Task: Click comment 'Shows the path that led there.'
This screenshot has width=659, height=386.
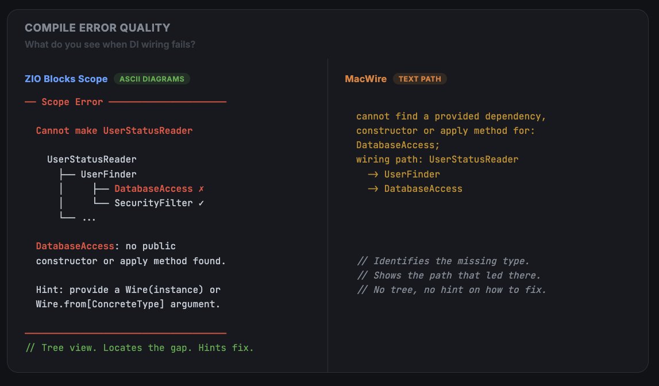Action: pyautogui.click(x=449, y=276)
